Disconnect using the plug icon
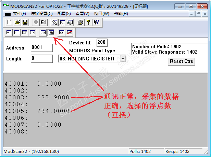Screen dimensions: 211x157 [44, 22]
